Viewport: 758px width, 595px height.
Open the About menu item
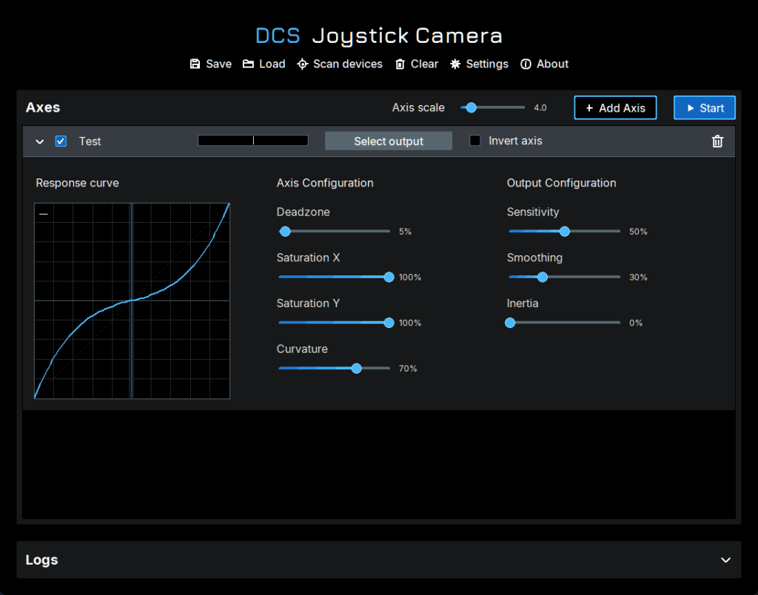[x=544, y=64]
